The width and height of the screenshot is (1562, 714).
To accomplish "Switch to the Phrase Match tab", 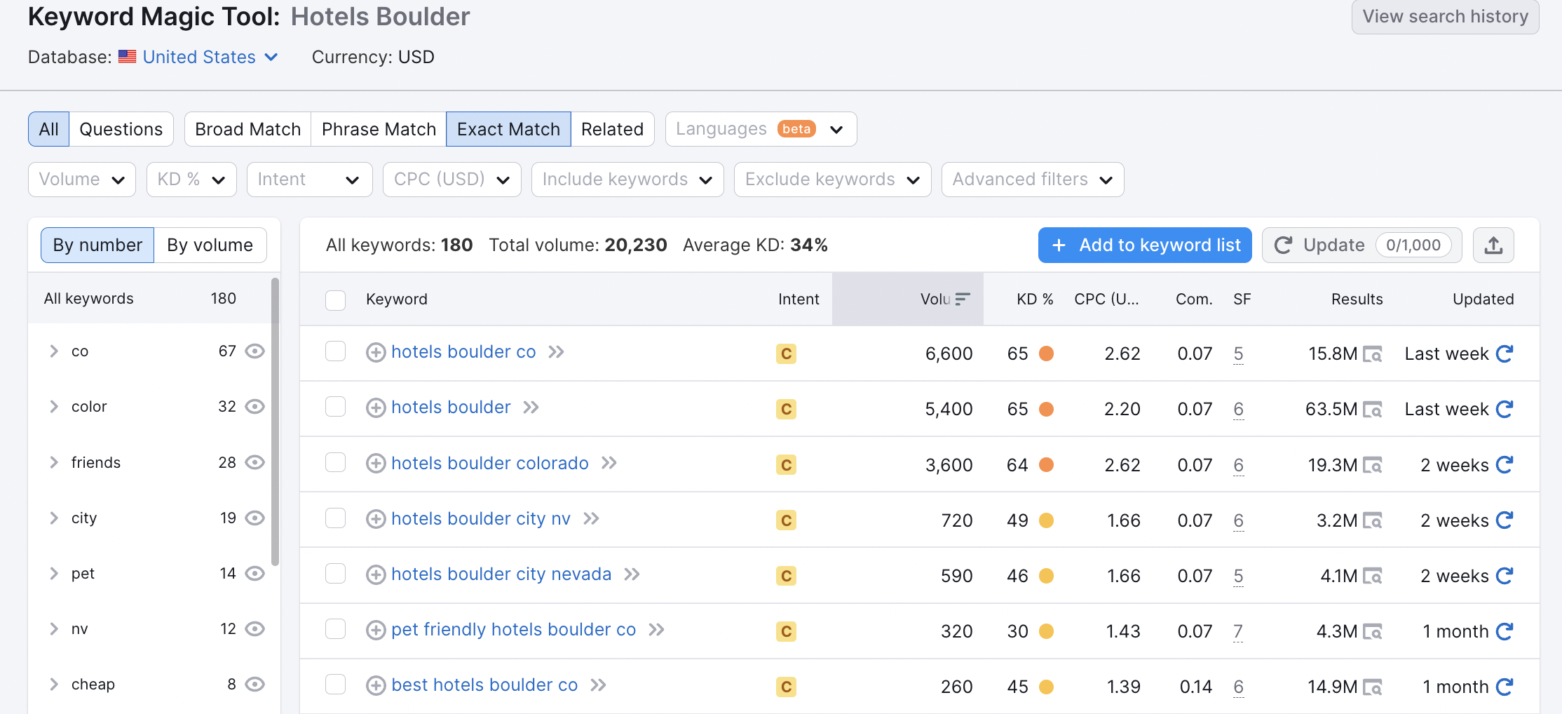I will pyautogui.click(x=379, y=130).
